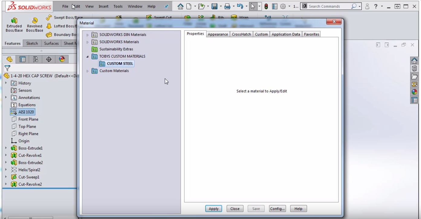Open the Tools menu
Viewport: 421px width, 219px height.
(118, 6)
